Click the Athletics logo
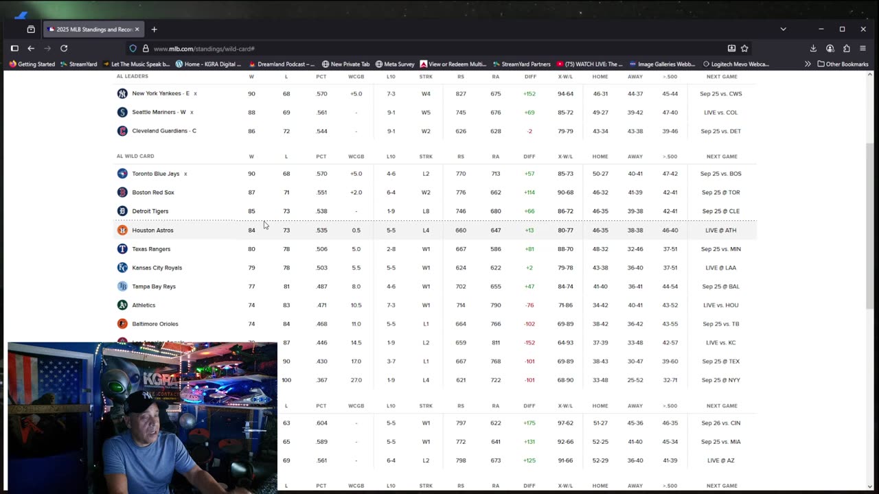The height and width of the screenshot is (494, 879). pyautogui.click(x=122, y=305)
